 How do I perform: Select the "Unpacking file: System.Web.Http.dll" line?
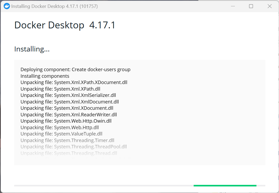click(x=60, y=127)
